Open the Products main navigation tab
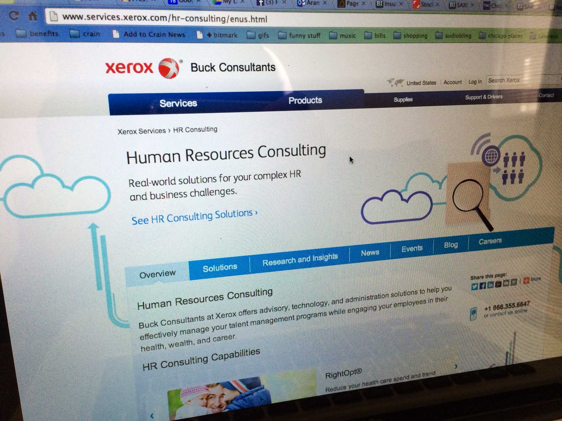The height and width of the screenshot is (421, 562). 305,100
